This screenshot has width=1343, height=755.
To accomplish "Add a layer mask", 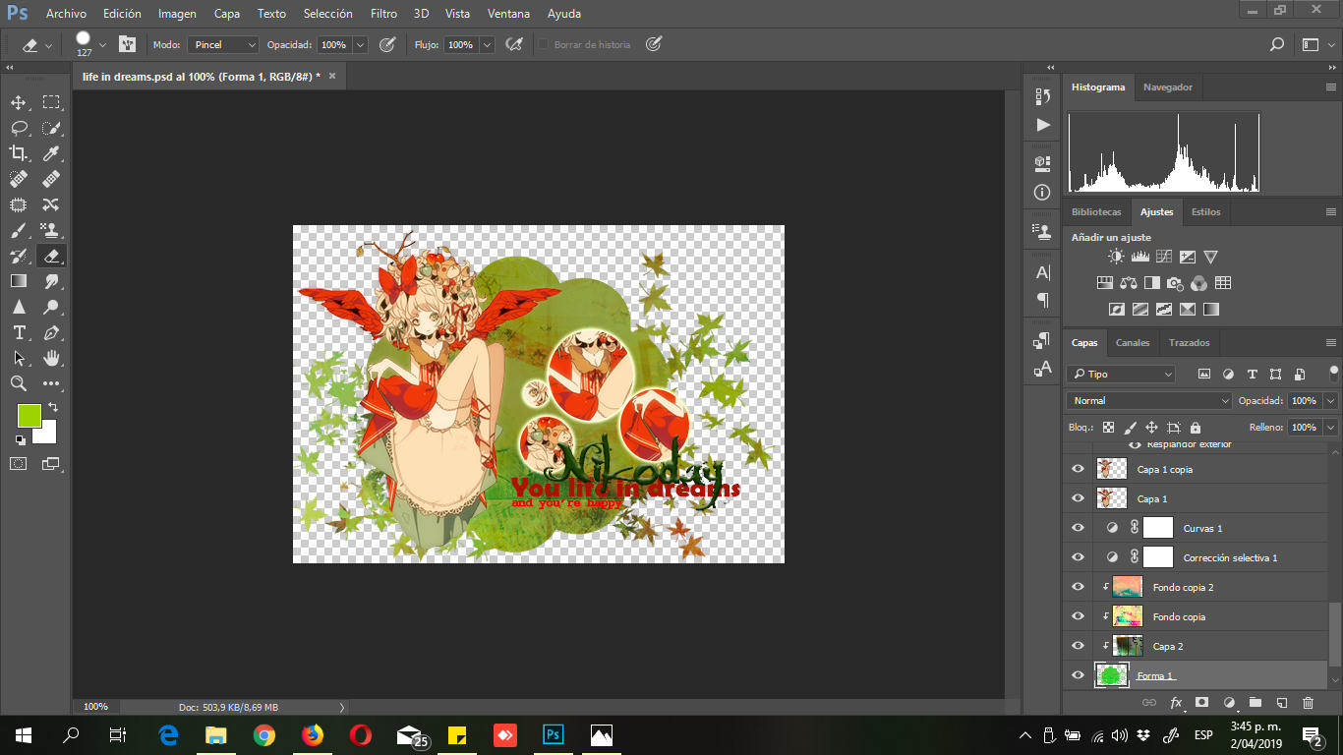I will tap(1201, 703).
